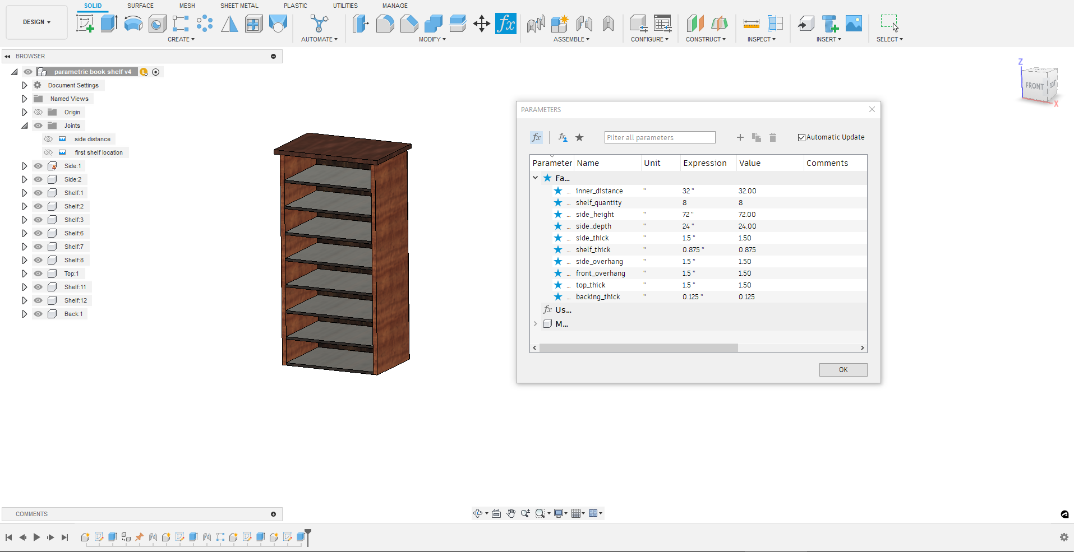Viewport: 1074px width, 552px height.
Task: Click the OK button in Parameters dialog
Action: (843, 369)
